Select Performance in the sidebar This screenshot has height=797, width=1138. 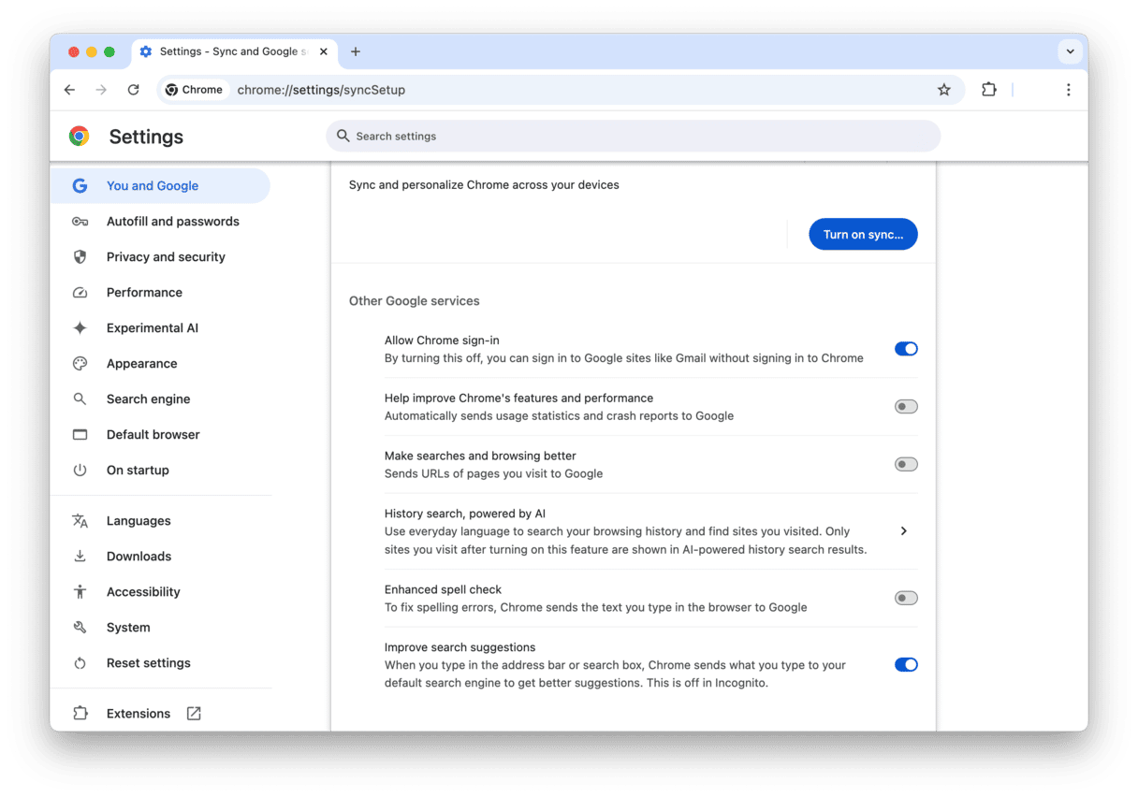tap(144, 293)
